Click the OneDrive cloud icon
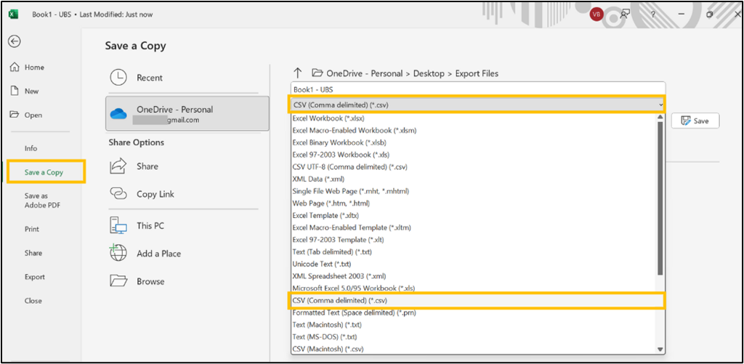 coord(118,114)
